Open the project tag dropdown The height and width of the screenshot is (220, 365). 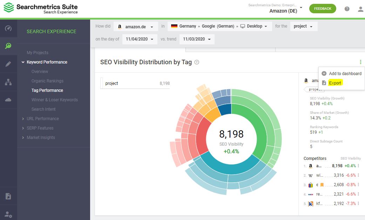click(x=304, y=26)
